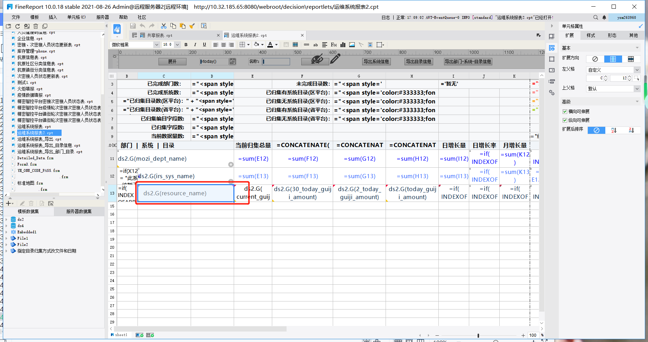Toggle 纵向可伸展 checkbox
Image resolution: width=648 pixels, height=342 pixels.
[565, 120]
